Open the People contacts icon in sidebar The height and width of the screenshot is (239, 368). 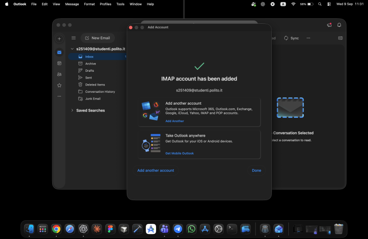(60, 74)
